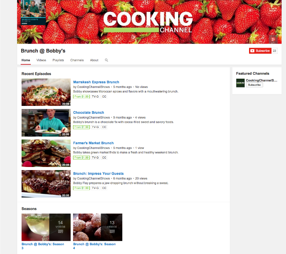Image resolution: width=286 pixels, height=254 pixels.
Task: Open the Playlists tab
Action: pos(58,60)
